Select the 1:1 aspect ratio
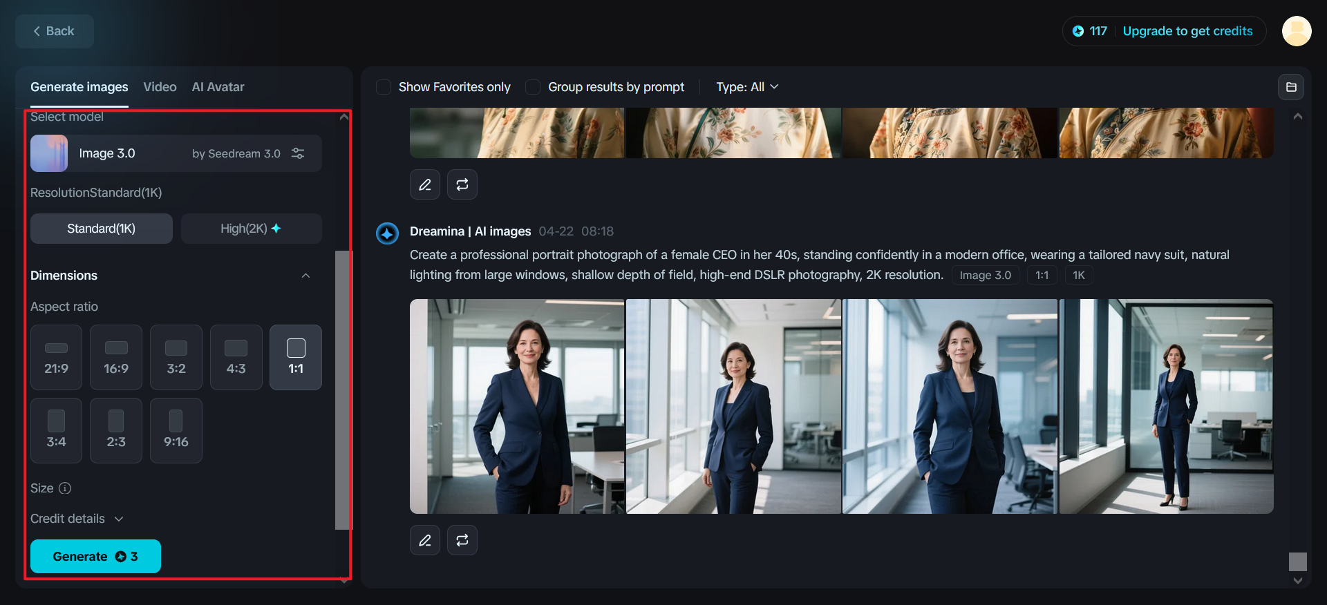Screen dimensions: 1327x605 tap(296, 358)
